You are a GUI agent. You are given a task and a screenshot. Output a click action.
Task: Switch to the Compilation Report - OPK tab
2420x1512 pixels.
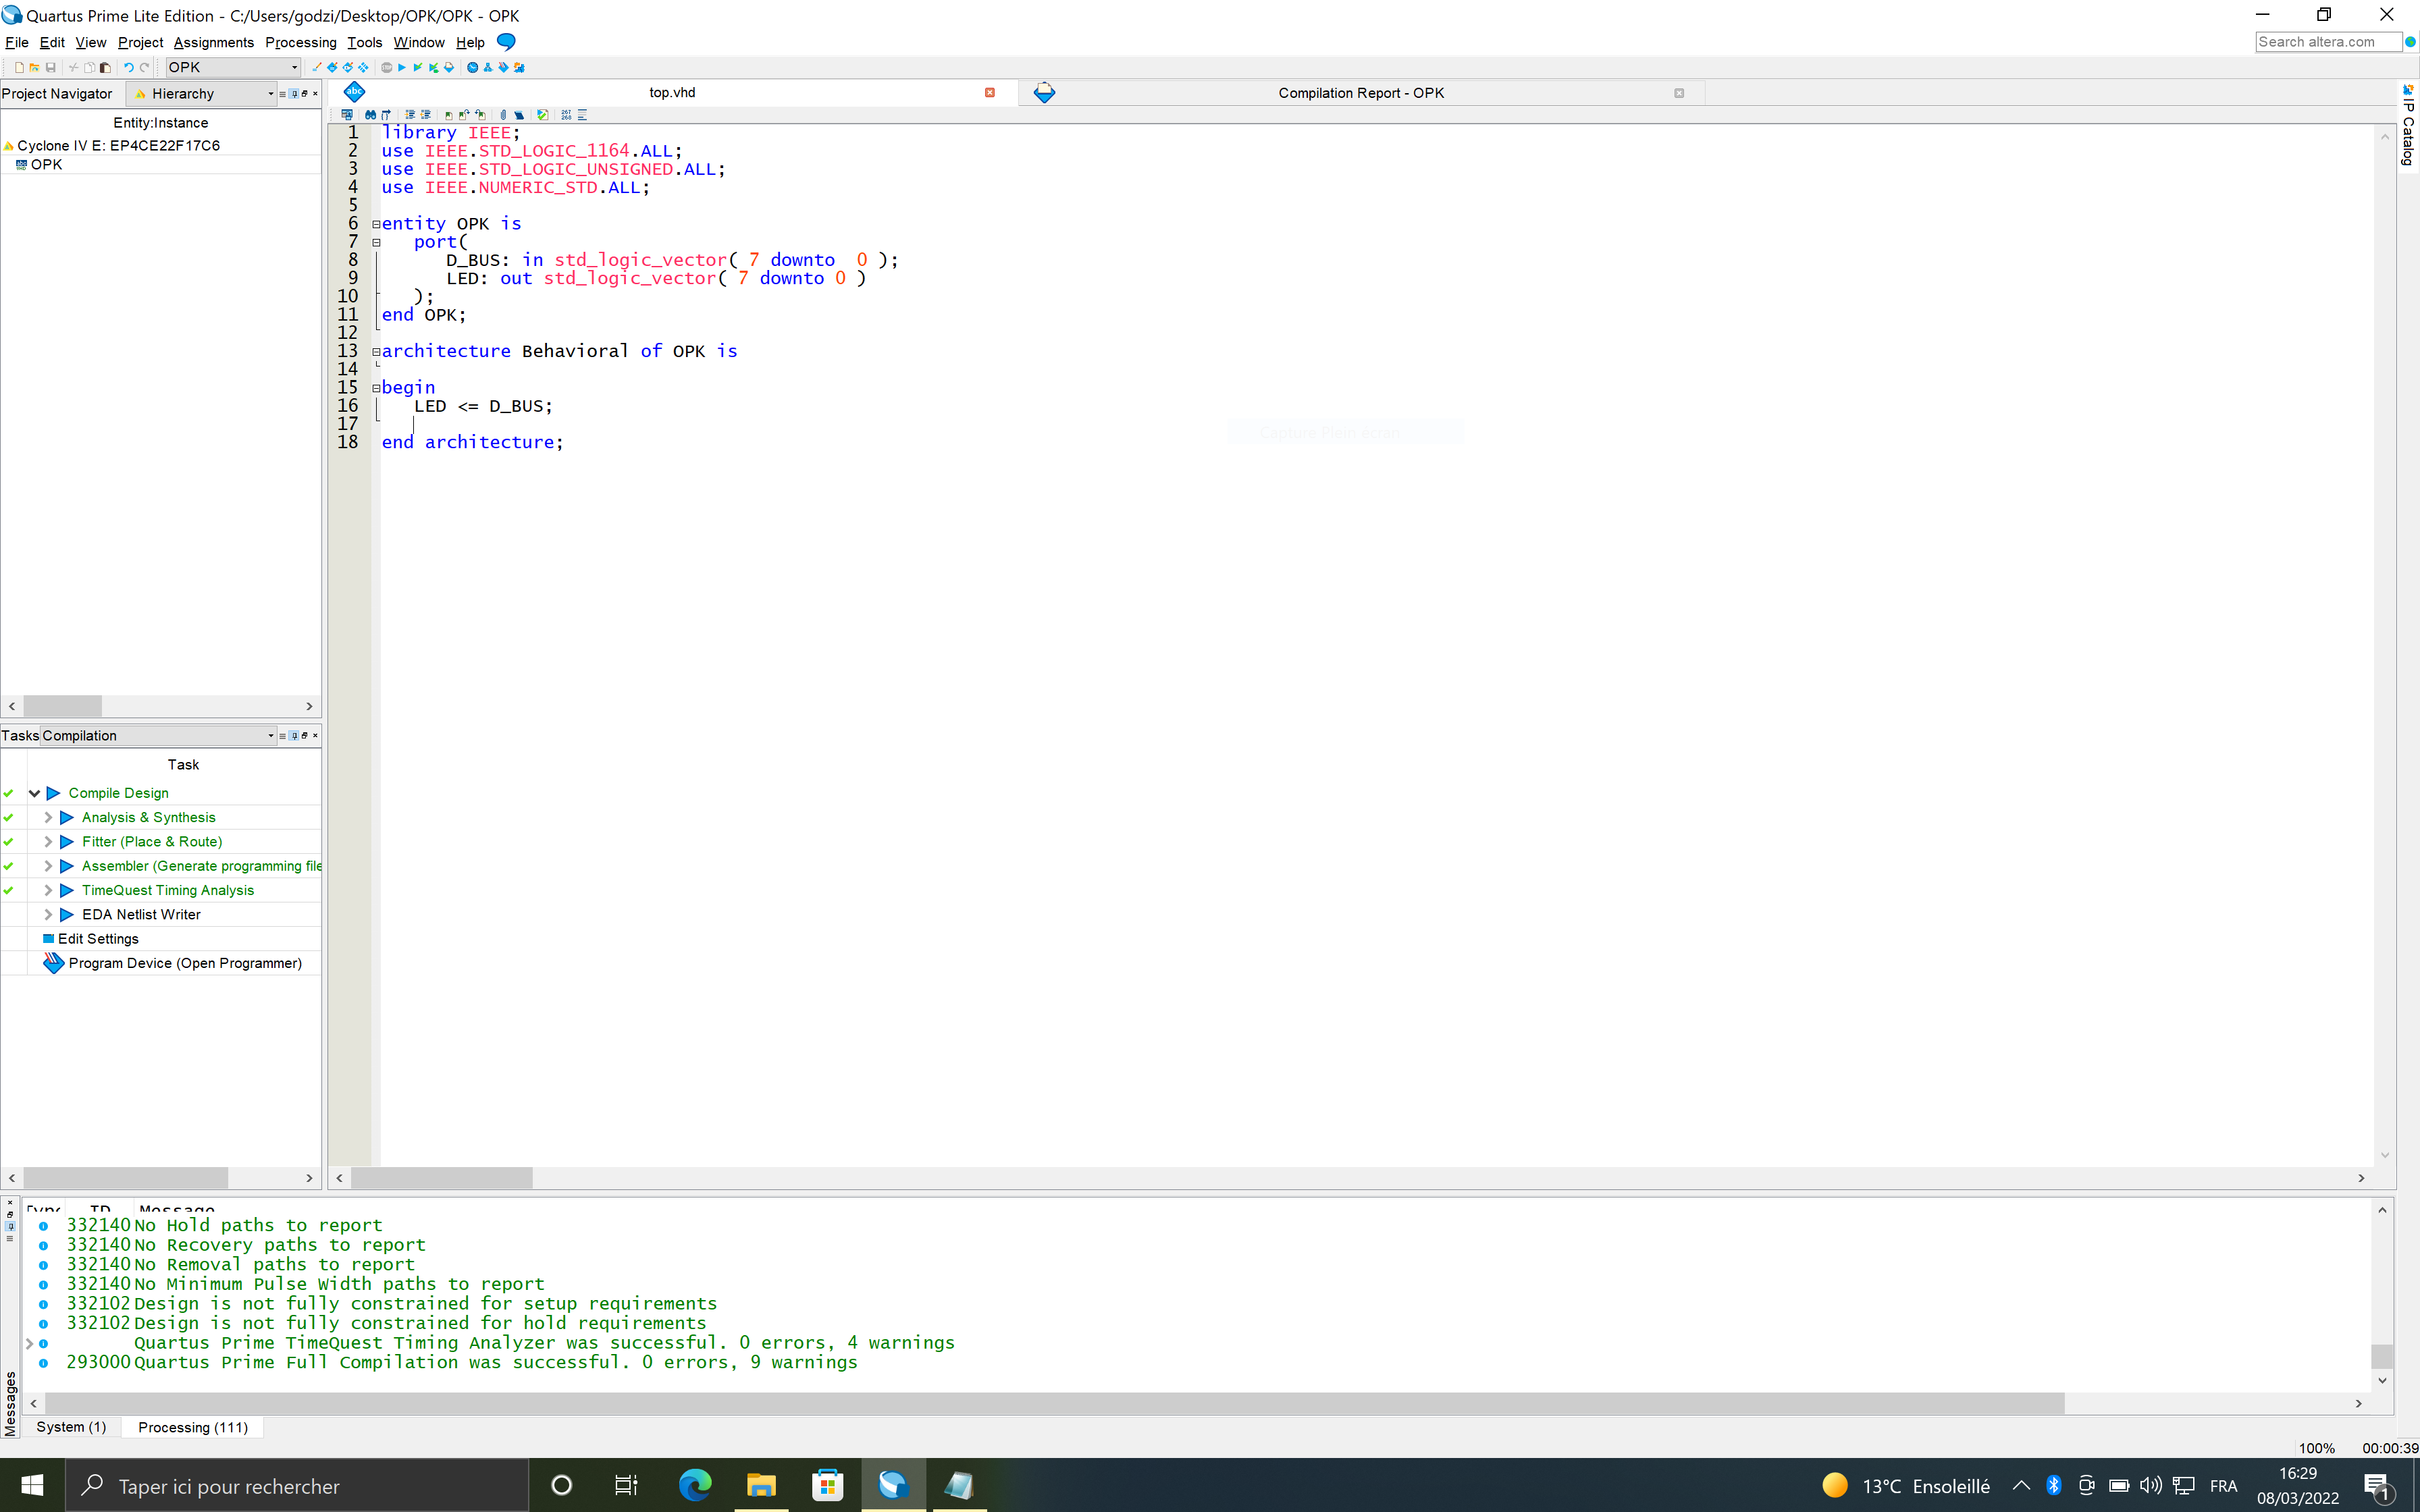(1360, 93)
